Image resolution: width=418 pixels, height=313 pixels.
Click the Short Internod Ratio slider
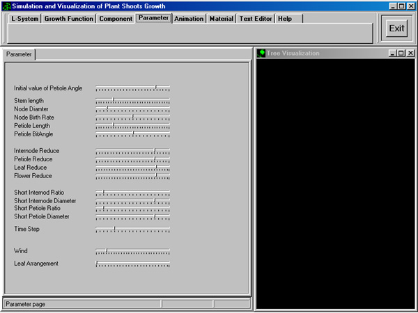click(132, 192)
